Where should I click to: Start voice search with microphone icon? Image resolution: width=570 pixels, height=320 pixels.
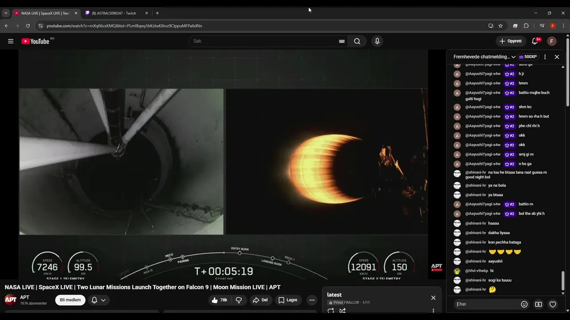point(377,41)
